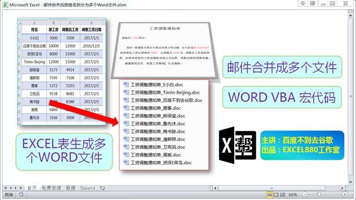Open the Sheet4 sheet tab

(x=87, y=188)
